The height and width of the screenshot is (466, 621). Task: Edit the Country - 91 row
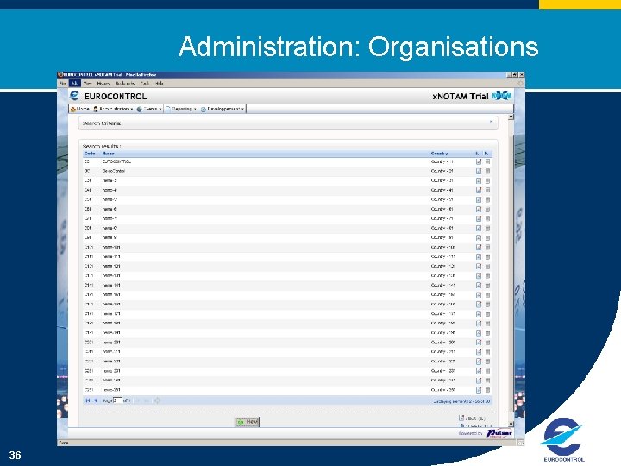479,238
